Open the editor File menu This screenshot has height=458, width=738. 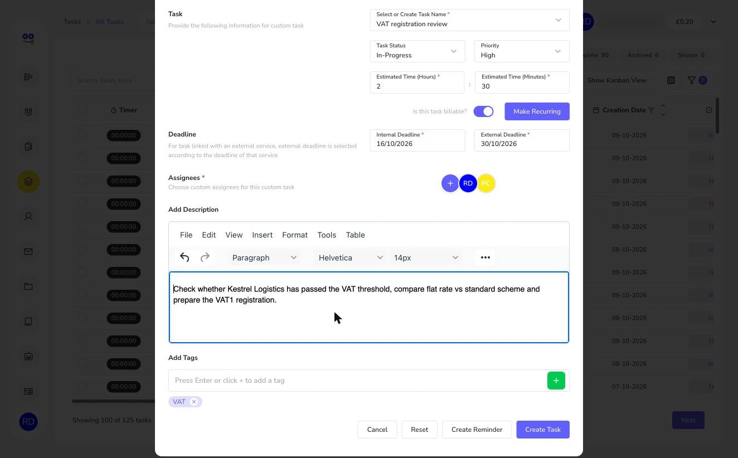tap(186, 235)
